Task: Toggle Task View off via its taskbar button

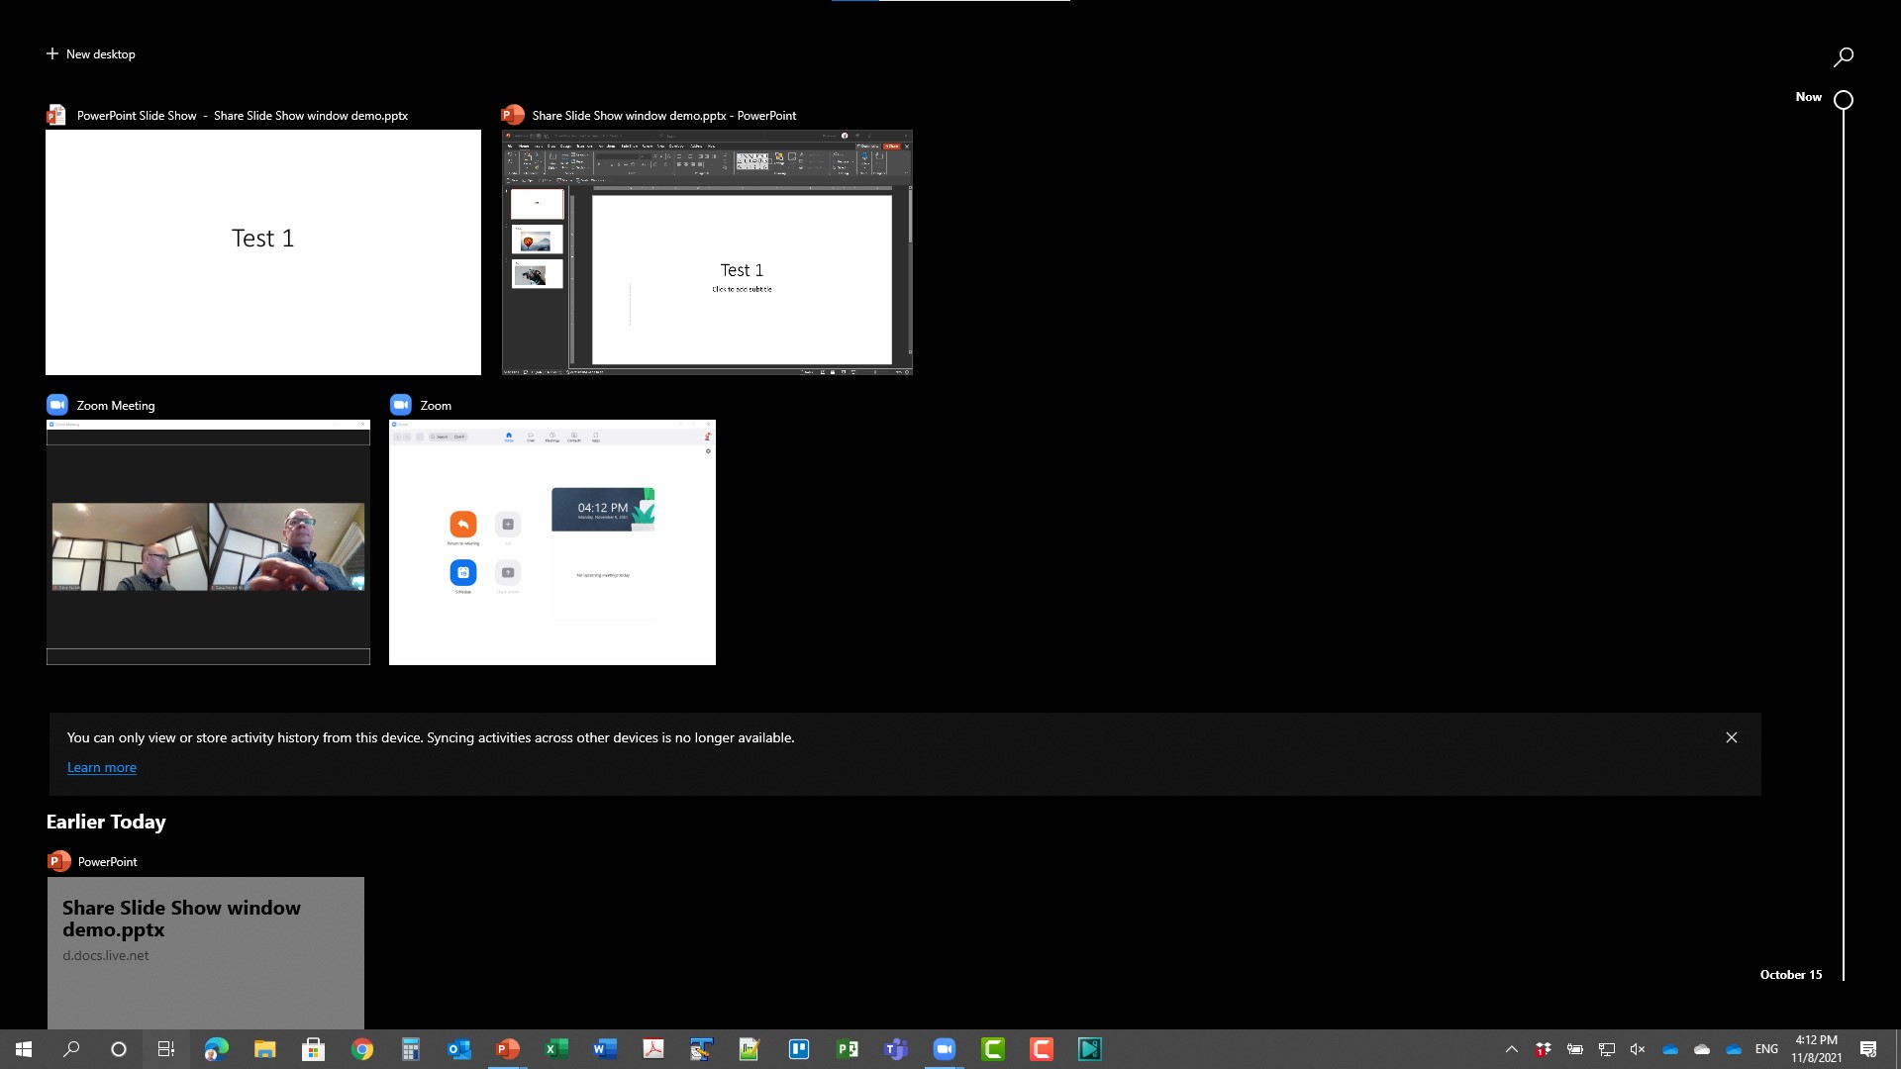Action: tap(165, 1048)
